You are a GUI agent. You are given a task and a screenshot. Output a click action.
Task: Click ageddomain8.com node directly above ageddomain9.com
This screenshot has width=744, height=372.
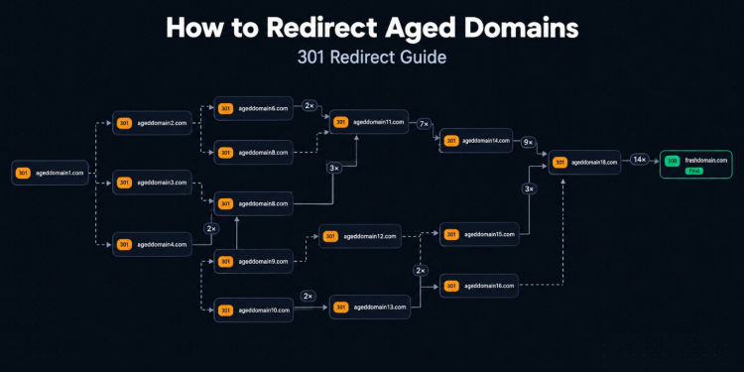tap(253, 204)
